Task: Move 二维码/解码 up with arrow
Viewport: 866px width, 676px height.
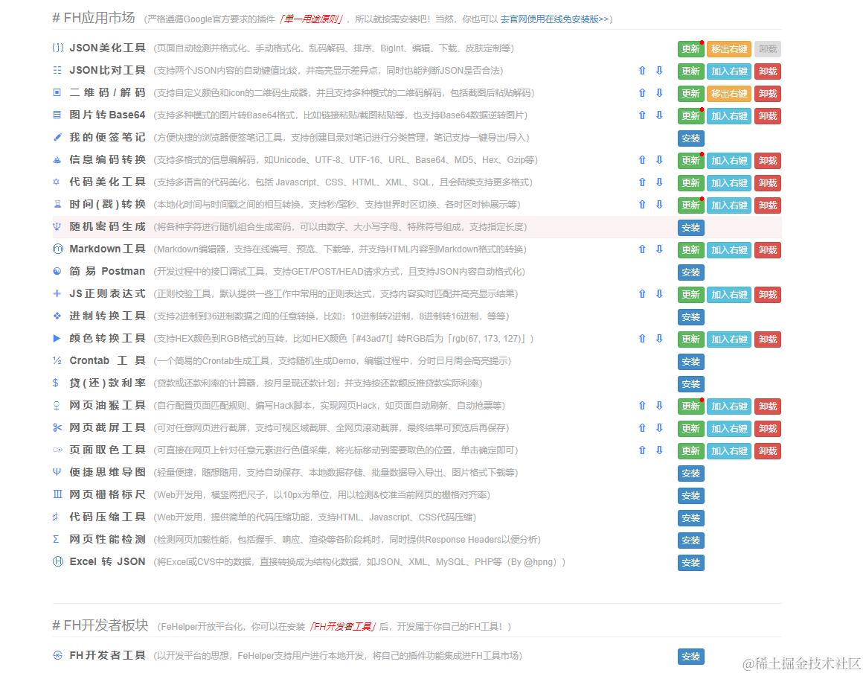Action: click(642, 93)
